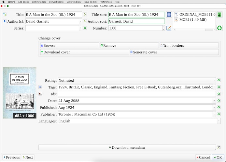Image resolution: width=226 pixels, height=162 pixels.
Task: Open the Edit metadata menu
Action: coord(39,2)
